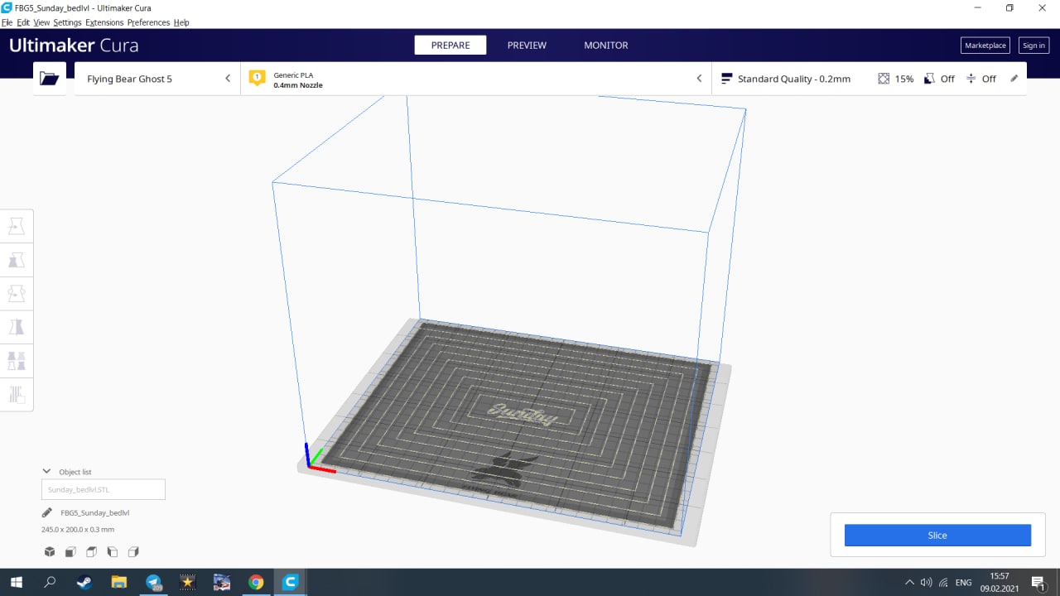
Task: Select the Scale tool
Action: (17, 260)
